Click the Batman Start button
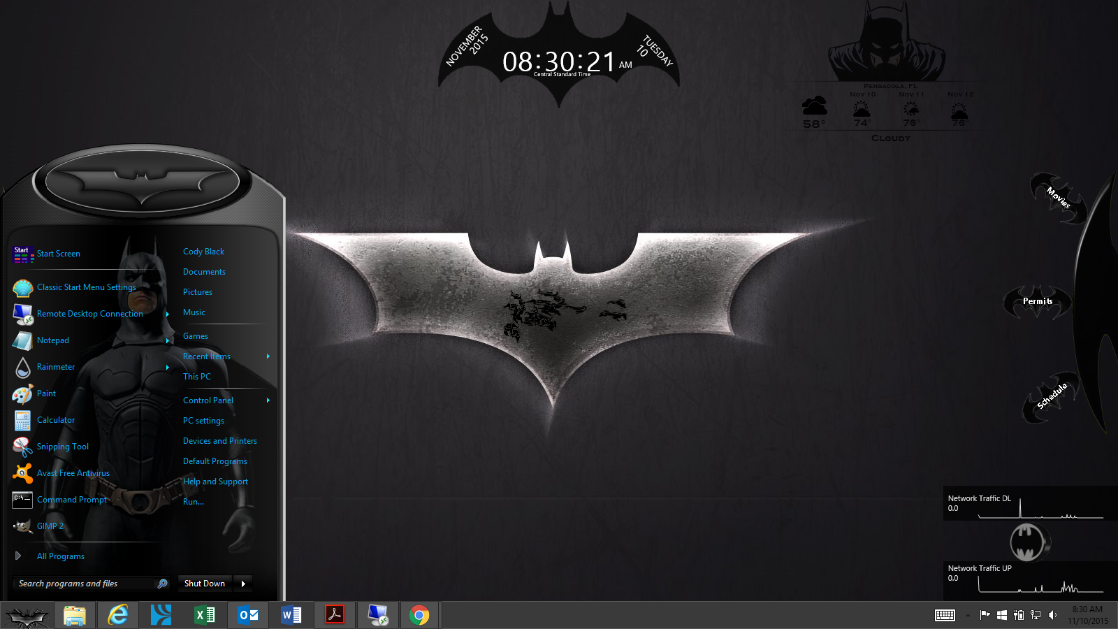The height and width of the screenshot is (629, 1118). point(27,616)
